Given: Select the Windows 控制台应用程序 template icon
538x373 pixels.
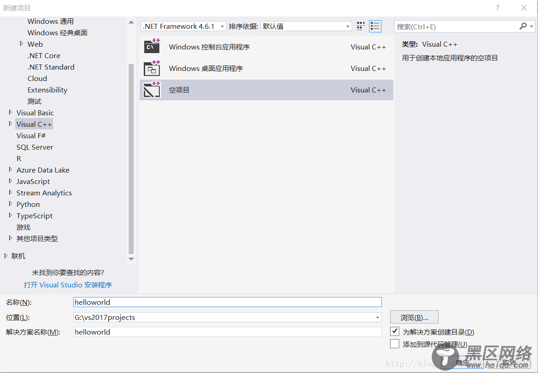Looking at the screenshot, I should click(x=152, y=47).
